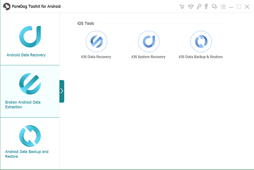Click the iOS Data Recovery icon
Image resolution: width=254 pixels, height=170 pixels.
click(96, 41)
